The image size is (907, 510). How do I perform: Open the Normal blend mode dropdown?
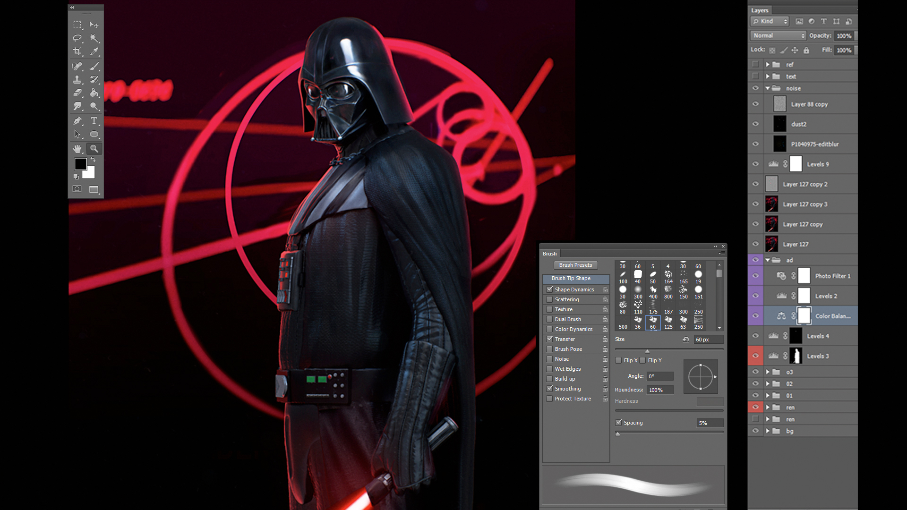[x=778, y=35]
